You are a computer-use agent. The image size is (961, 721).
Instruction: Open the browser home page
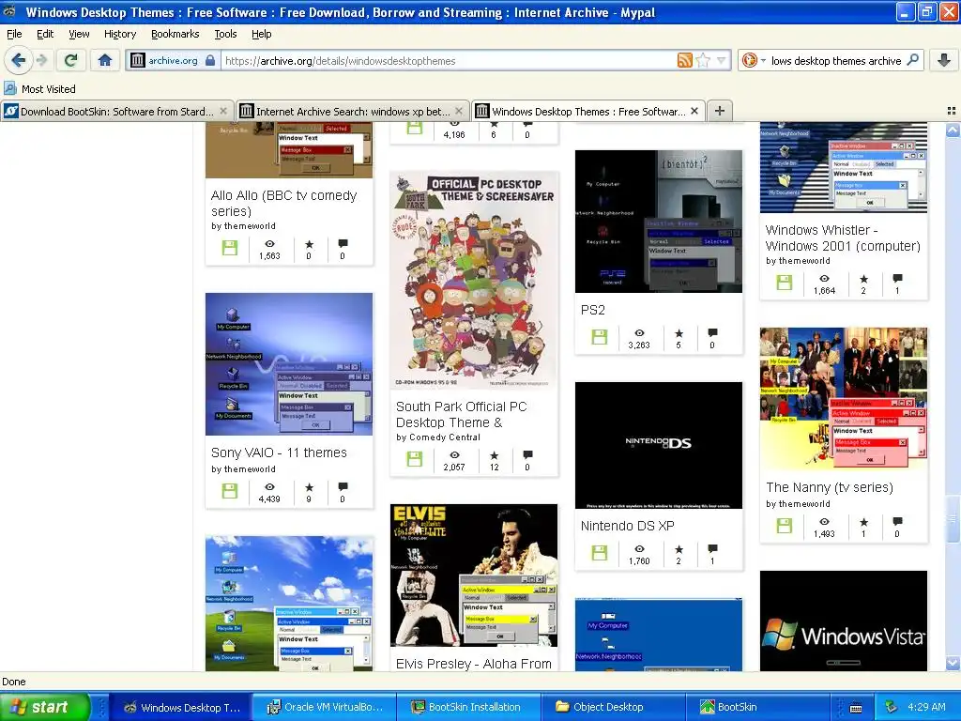pos(105,60)
